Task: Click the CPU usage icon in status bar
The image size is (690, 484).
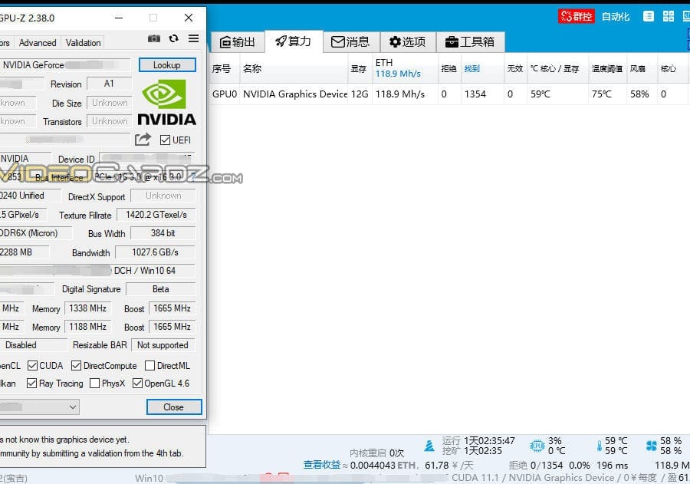Action: tap(537, 446)
